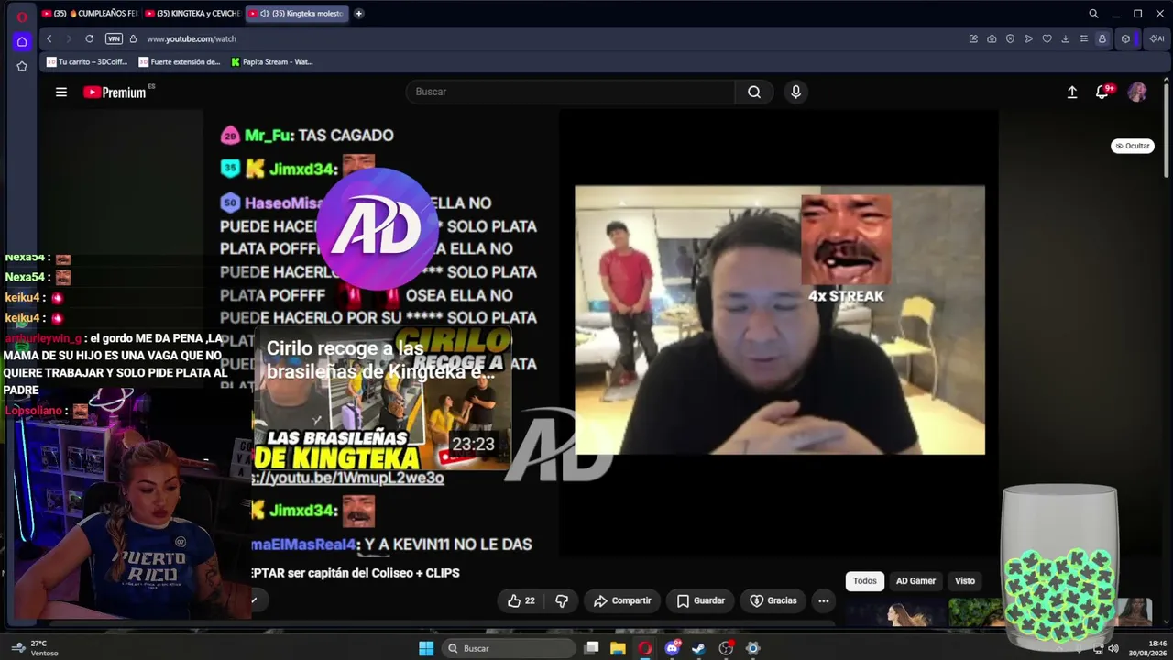Open the extensions cube icon
This screenshot has width=1173, height=660.
(1126, 38)
